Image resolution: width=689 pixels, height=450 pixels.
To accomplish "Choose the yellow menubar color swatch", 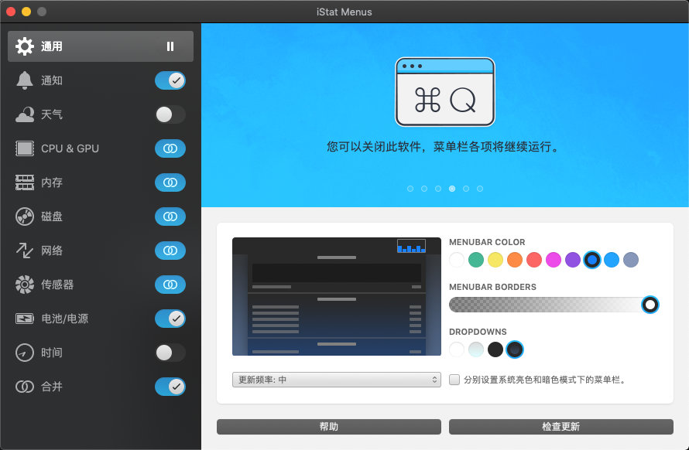I will [495, 260].
